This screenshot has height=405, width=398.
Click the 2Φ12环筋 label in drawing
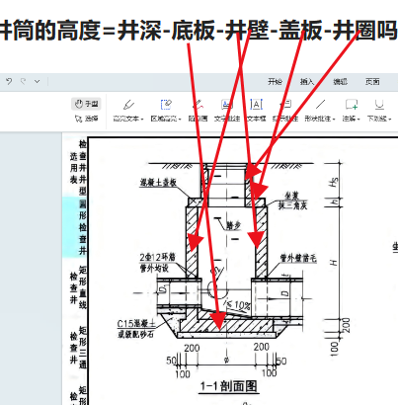click(157, 257)
